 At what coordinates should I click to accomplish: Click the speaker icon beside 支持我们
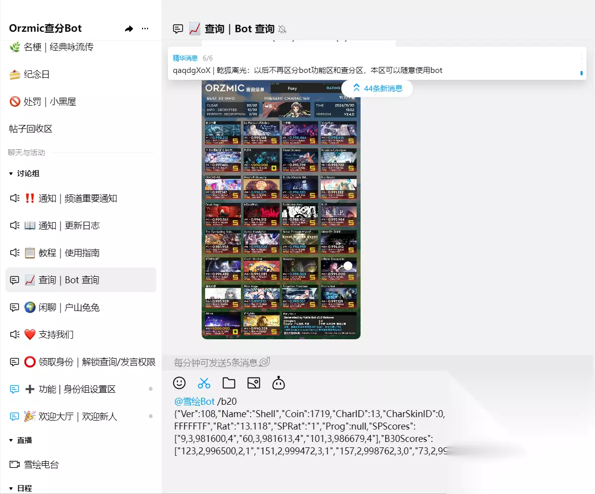(x=15, y=334)
